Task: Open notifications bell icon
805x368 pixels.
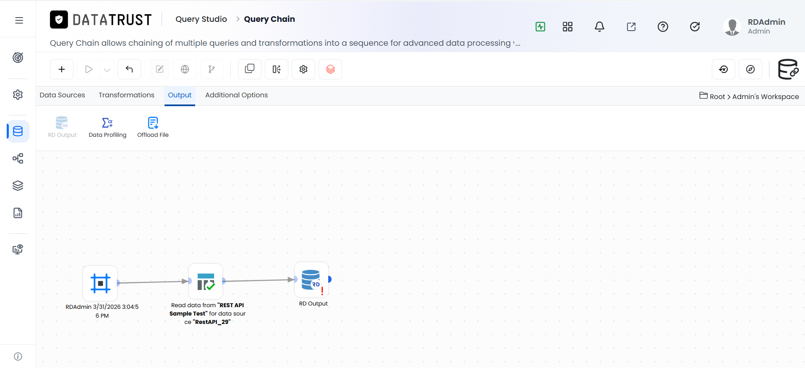Action: [x=599, y=27]
